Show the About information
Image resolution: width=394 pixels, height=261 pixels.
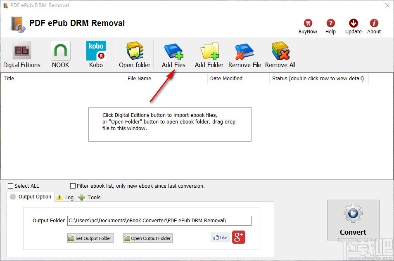tap(374, 26)
